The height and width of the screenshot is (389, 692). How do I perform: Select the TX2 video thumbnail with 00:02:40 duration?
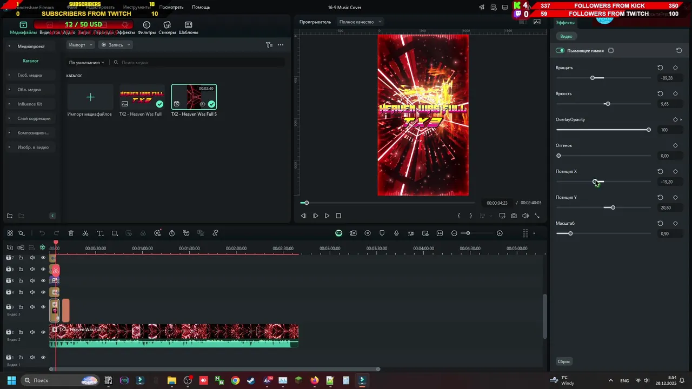tap(194, 97)
